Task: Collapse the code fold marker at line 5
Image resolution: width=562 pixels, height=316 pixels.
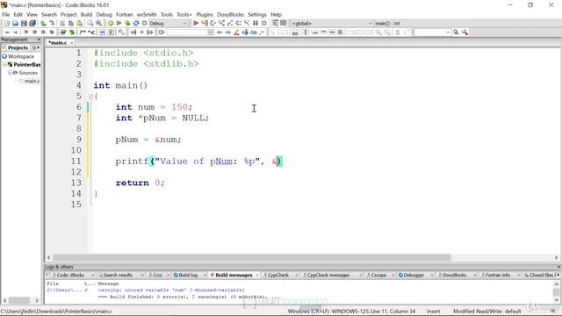Action: click(x=90, y=97)
